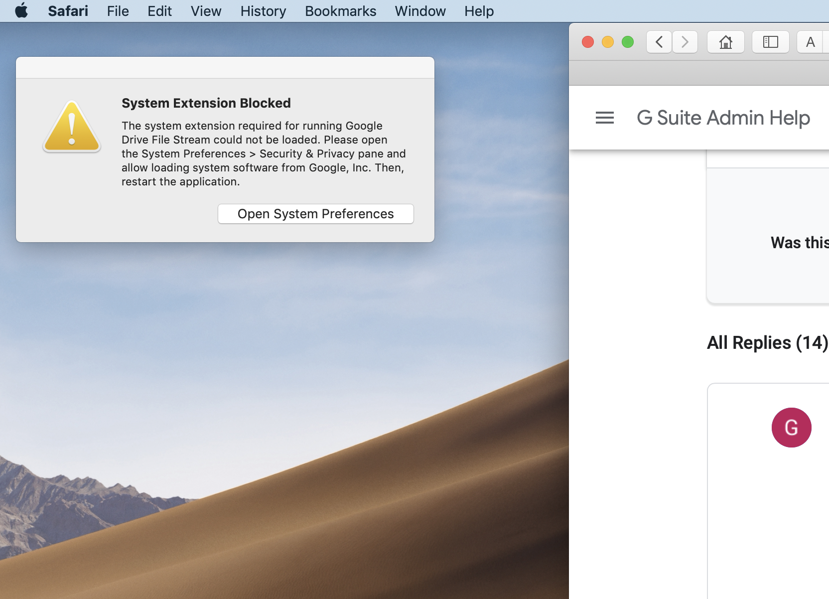Click the Safari home icon

(x=726, y=42)
